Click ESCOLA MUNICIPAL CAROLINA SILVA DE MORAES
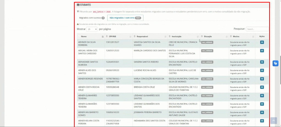Viewport: 281px width, 127px height. tap(184, 80)
